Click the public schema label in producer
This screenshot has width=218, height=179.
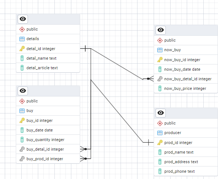click(x=170, y=123)
